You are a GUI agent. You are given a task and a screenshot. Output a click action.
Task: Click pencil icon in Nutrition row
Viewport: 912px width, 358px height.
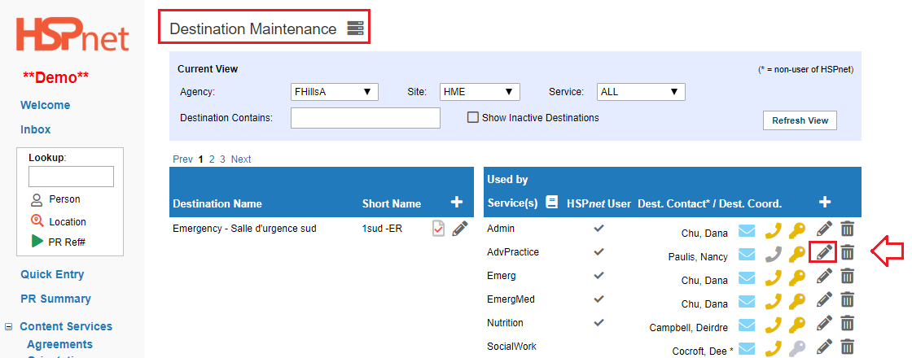click(x=823, y=324)
